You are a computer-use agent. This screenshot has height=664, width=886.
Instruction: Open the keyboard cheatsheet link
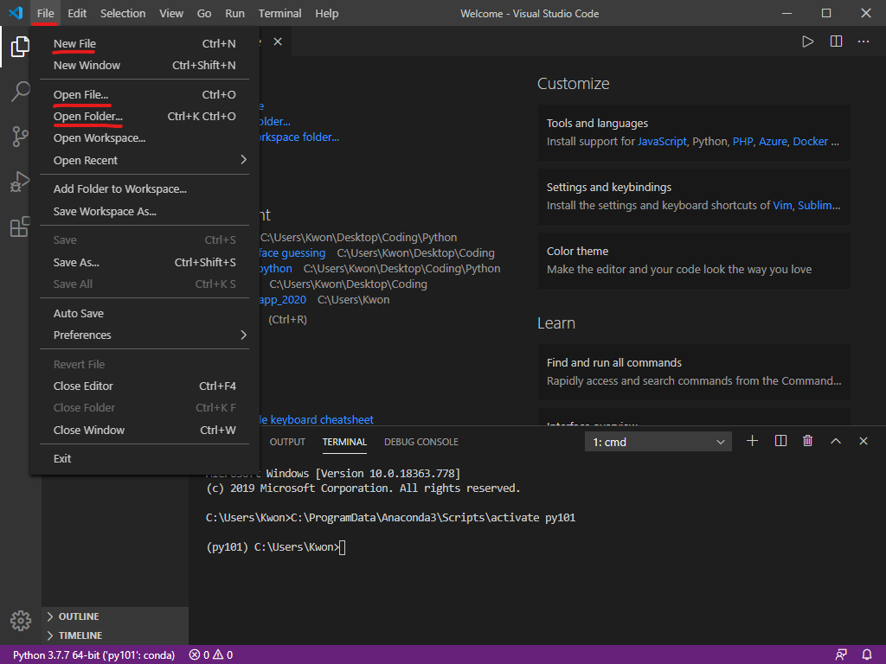coord(316,420)
